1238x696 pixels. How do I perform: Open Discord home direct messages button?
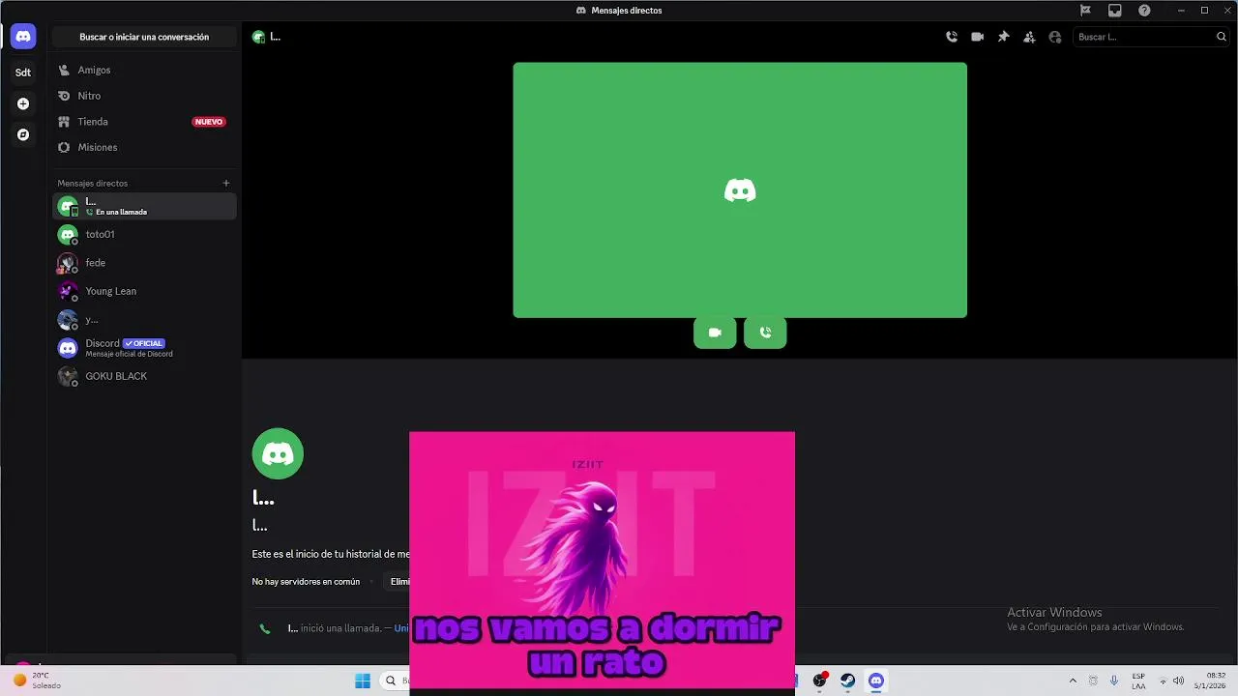pos(23,37)
